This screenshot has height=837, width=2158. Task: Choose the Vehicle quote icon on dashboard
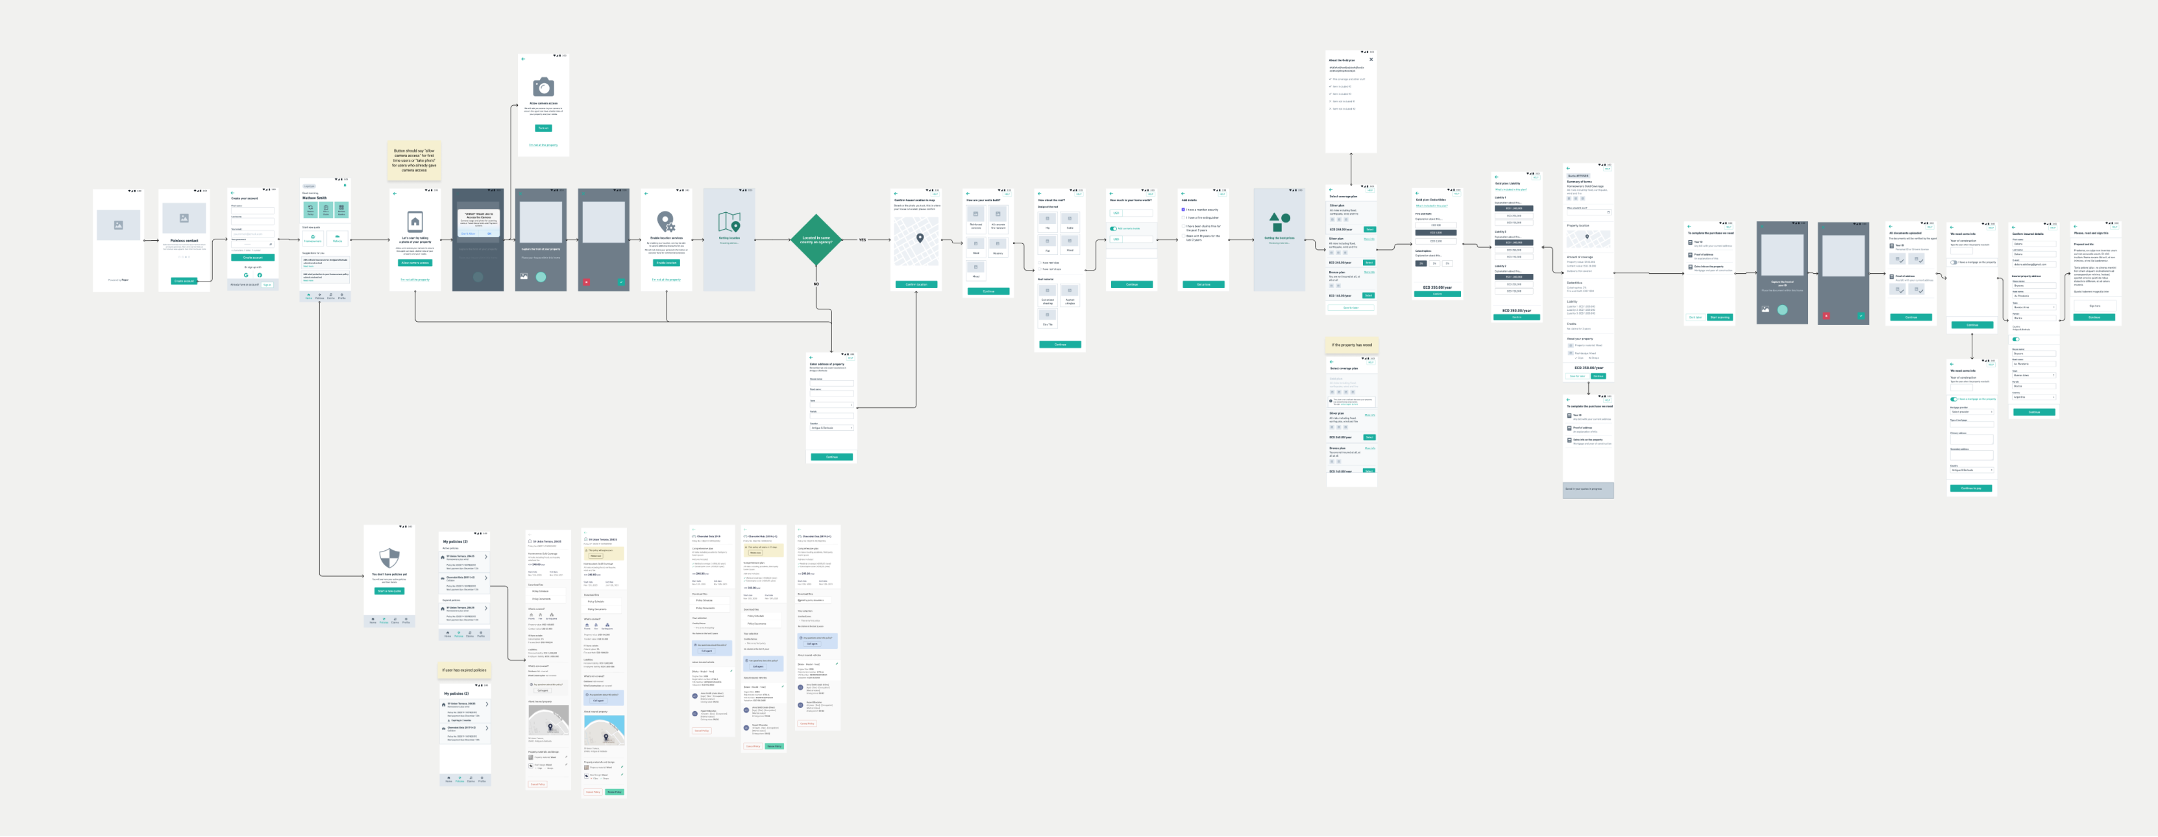tap(337, 237)
